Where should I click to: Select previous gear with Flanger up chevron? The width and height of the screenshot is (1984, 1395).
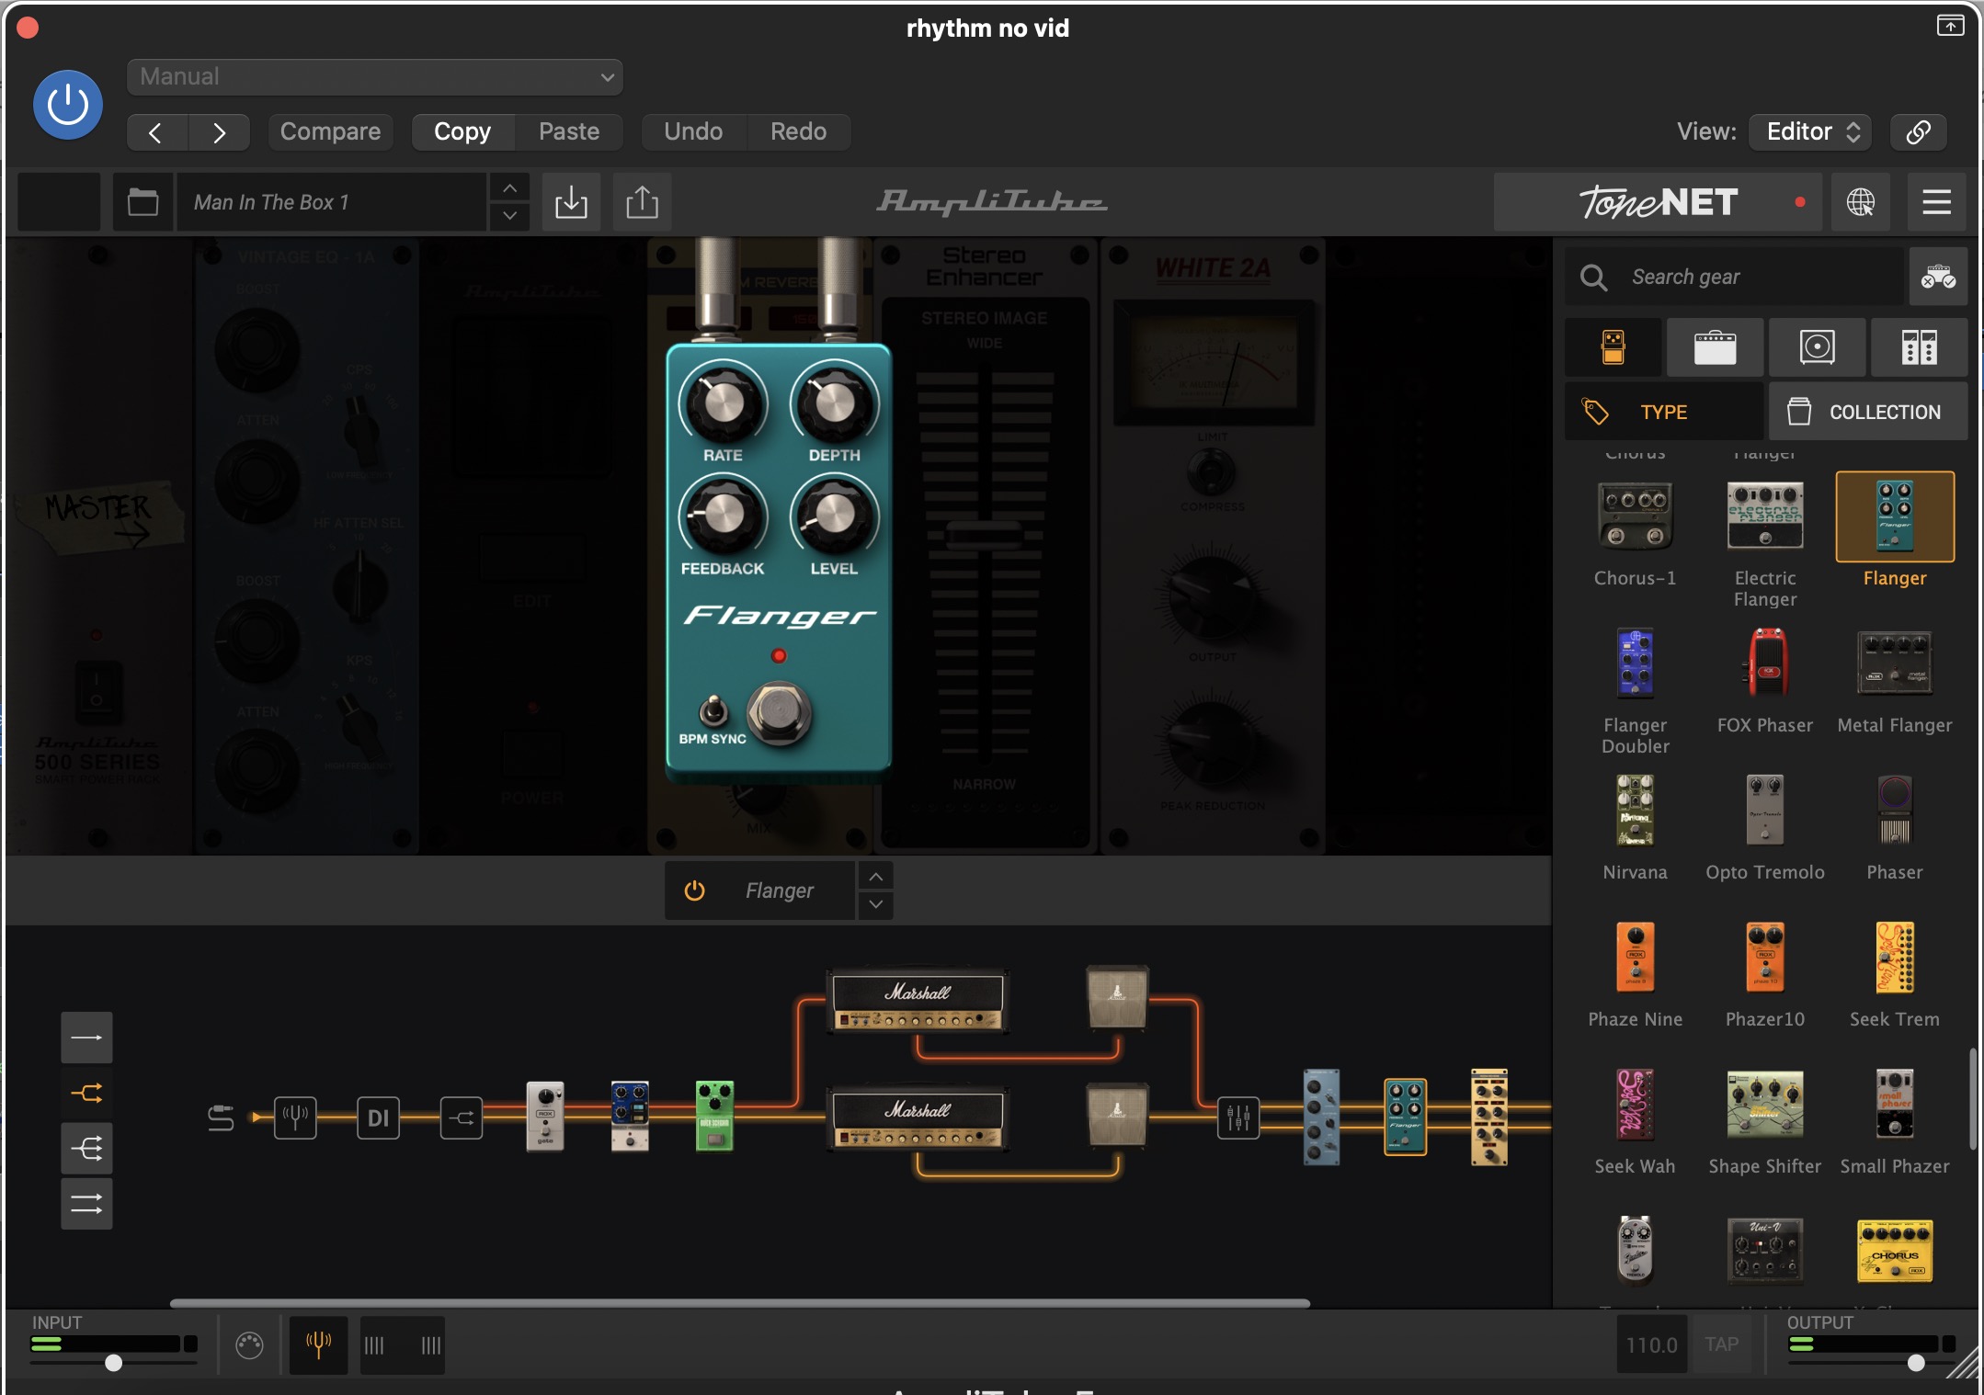coord(876,877)
